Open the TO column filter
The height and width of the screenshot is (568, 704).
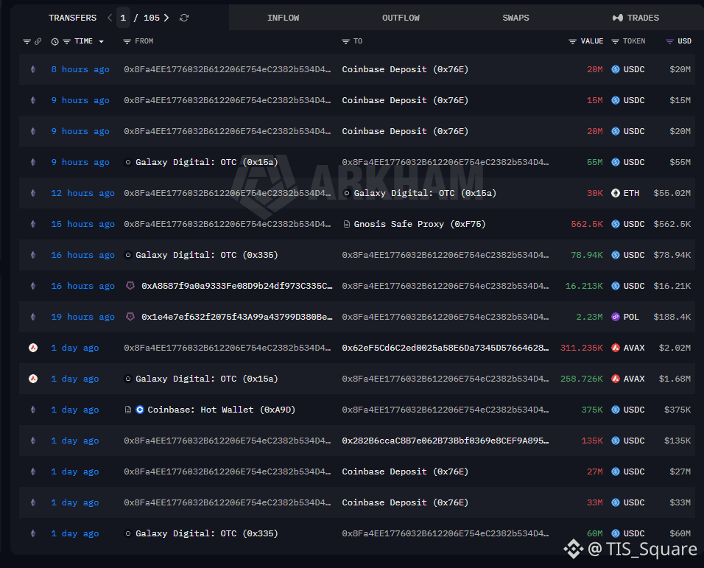[345, 42]
